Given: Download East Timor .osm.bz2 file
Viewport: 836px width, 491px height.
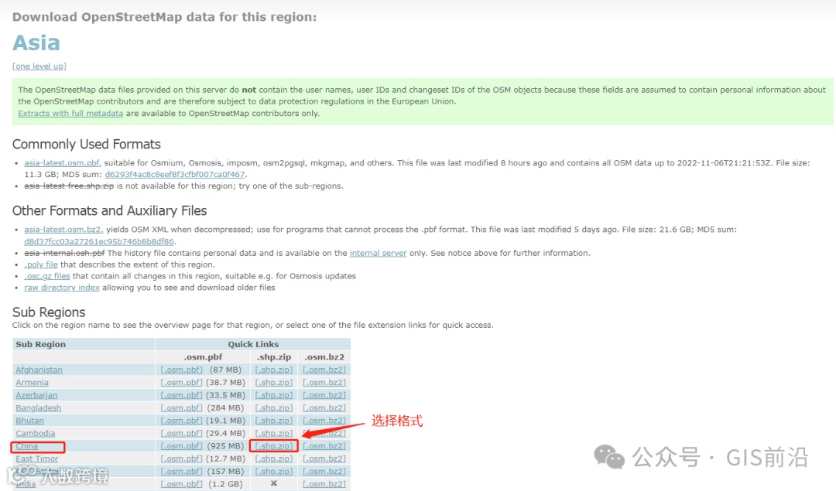Looking at the screenshot, I should pos(324,459).
